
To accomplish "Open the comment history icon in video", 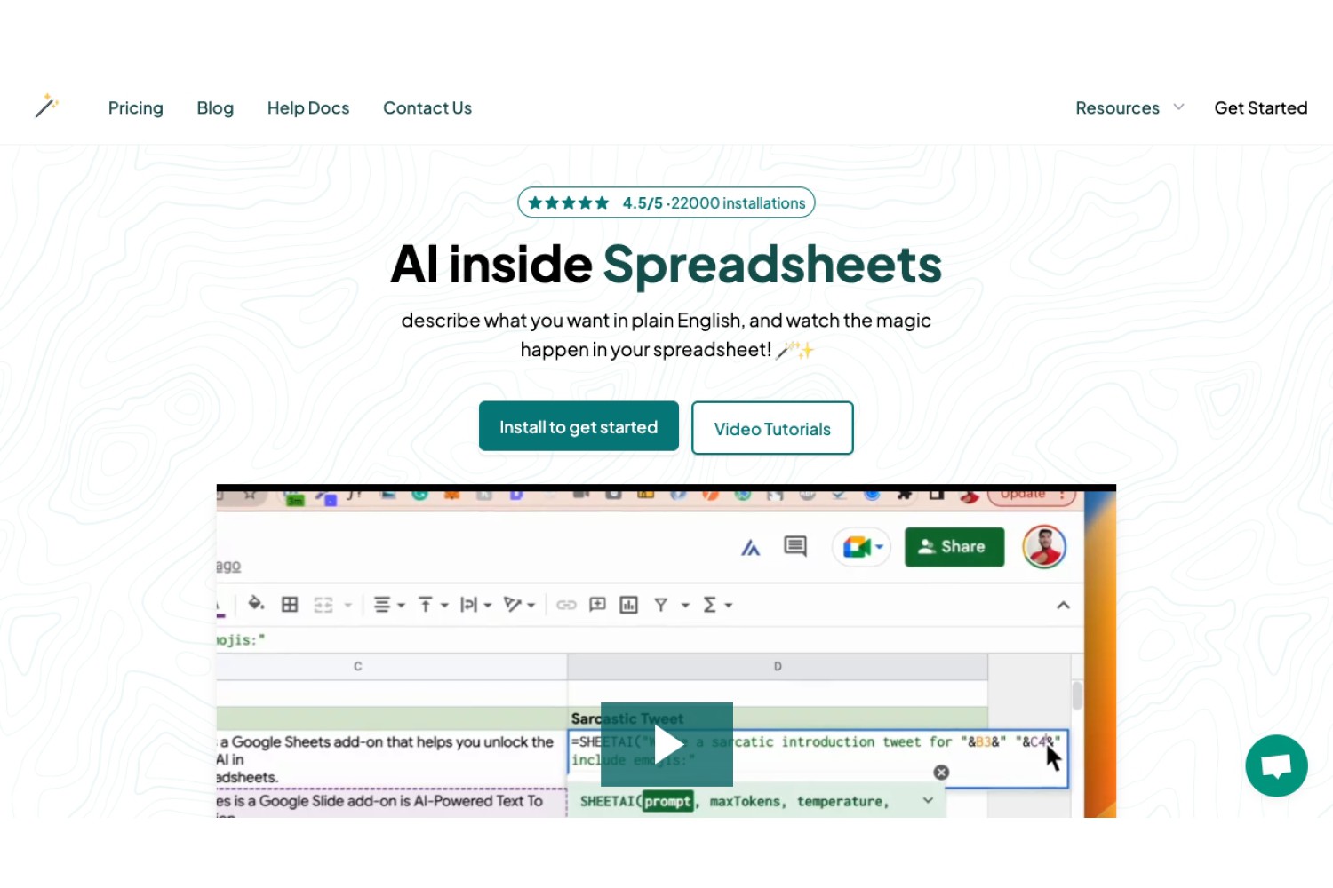I will click(795, 546).
